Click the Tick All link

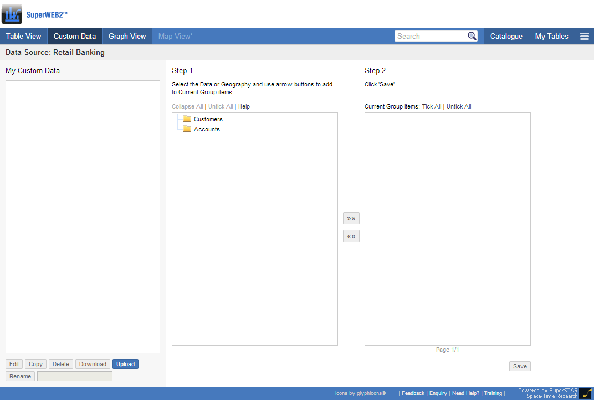tap(432, 106)
